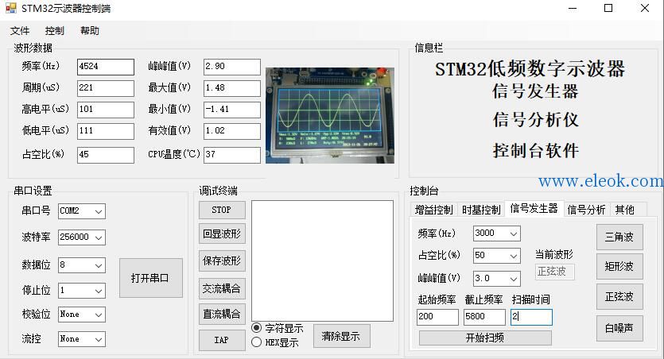Select the 信号发生器 tab
Screen dimensions: 664x359
tap(534, 208)
